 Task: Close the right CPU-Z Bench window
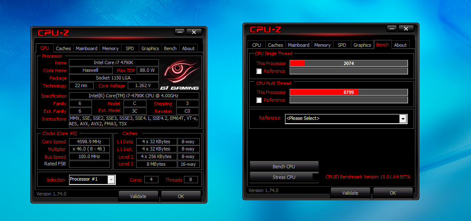point(406,28)
